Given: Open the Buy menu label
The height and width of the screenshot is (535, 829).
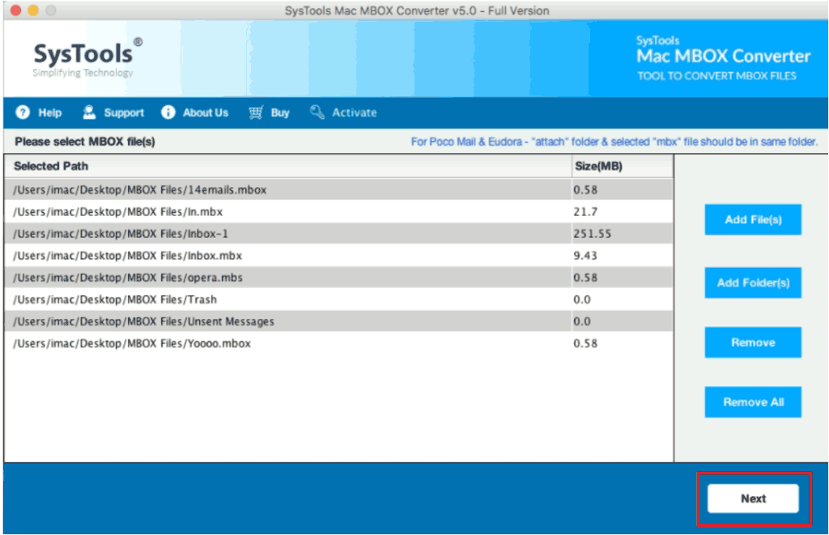Looking at the screenshot, I should coord(280,113).
